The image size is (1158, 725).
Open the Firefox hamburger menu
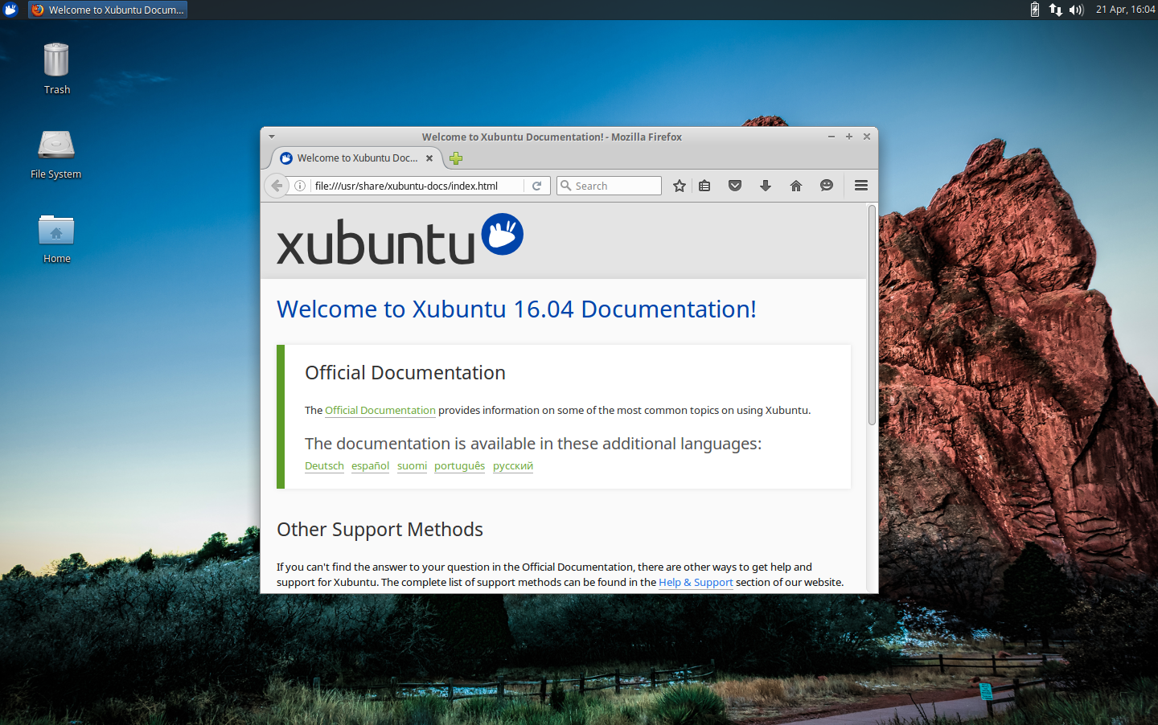coord(860,186)
